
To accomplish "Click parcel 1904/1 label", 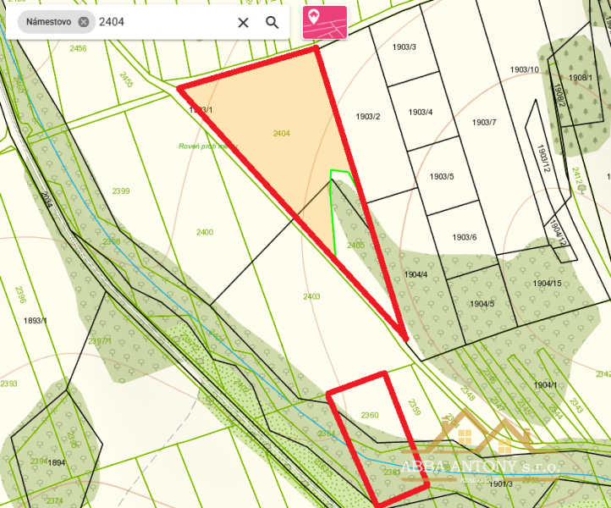I will (x=545, y=385).
